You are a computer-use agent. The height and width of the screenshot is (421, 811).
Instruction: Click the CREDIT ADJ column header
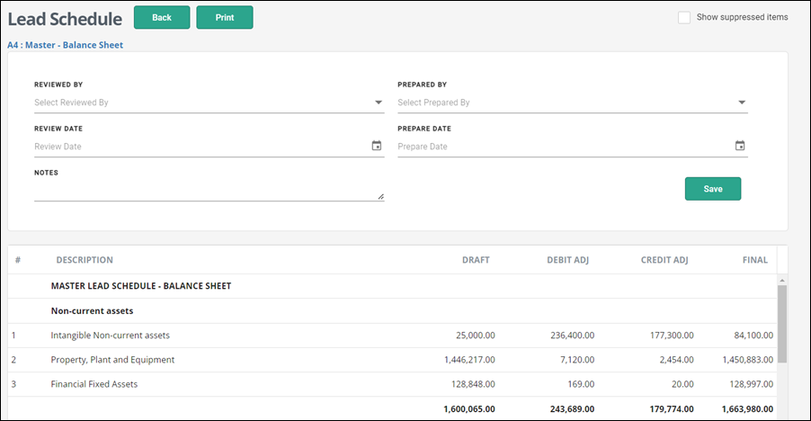(x=664, y=260)
